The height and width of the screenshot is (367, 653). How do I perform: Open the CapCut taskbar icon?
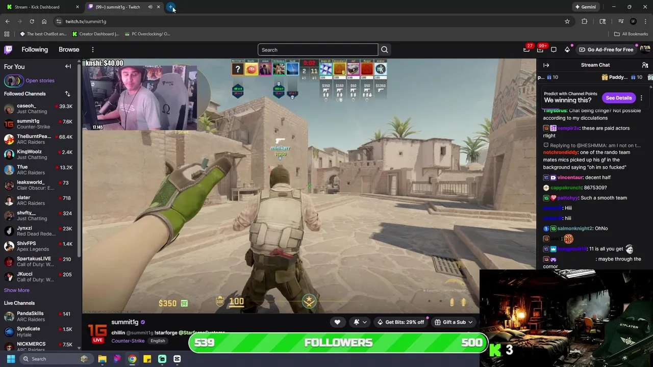[177, 359]
